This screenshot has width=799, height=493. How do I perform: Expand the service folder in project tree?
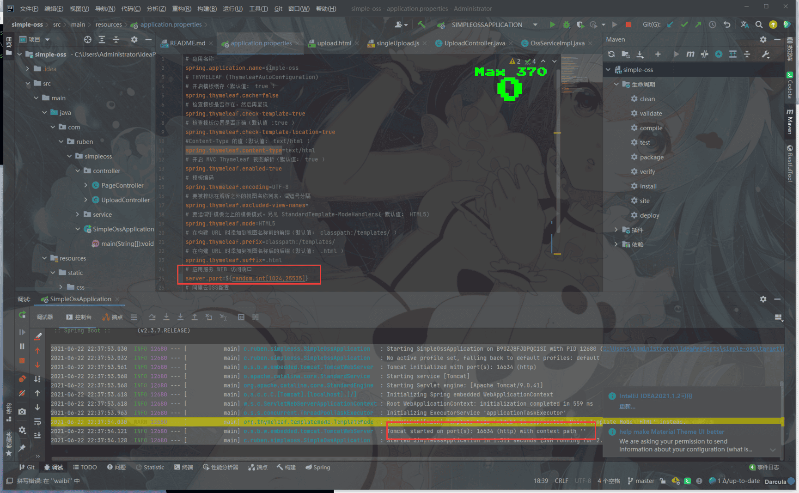[78, 214]
